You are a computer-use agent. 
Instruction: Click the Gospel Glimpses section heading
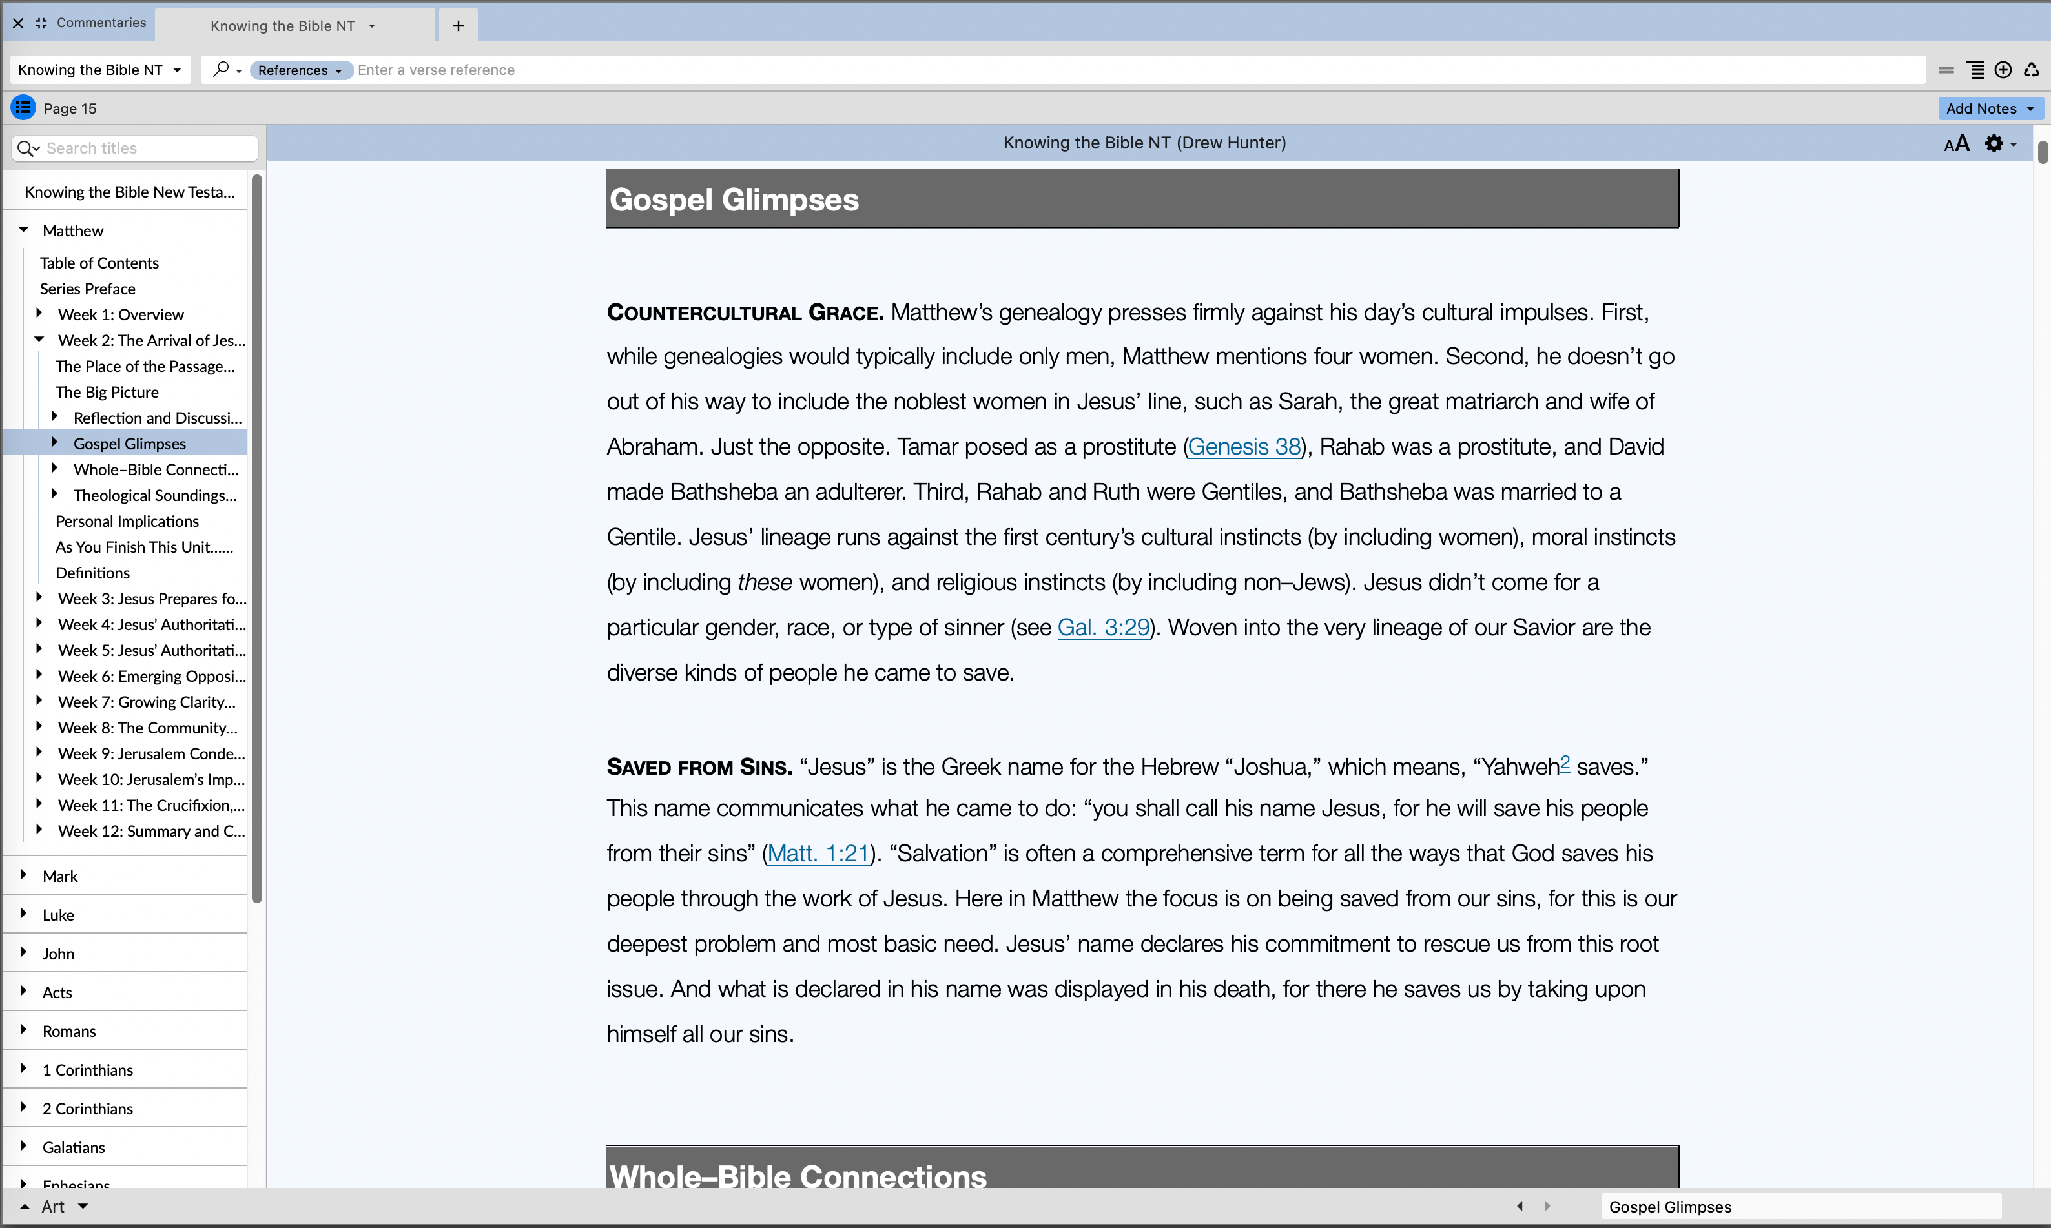coord(734,200)
